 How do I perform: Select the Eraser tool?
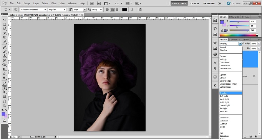(x=4, y=65)
